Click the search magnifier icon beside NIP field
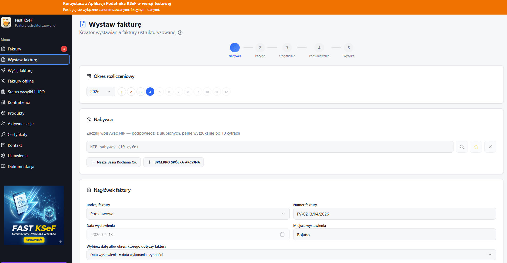507x263 pixels. (x=462, y=147)
